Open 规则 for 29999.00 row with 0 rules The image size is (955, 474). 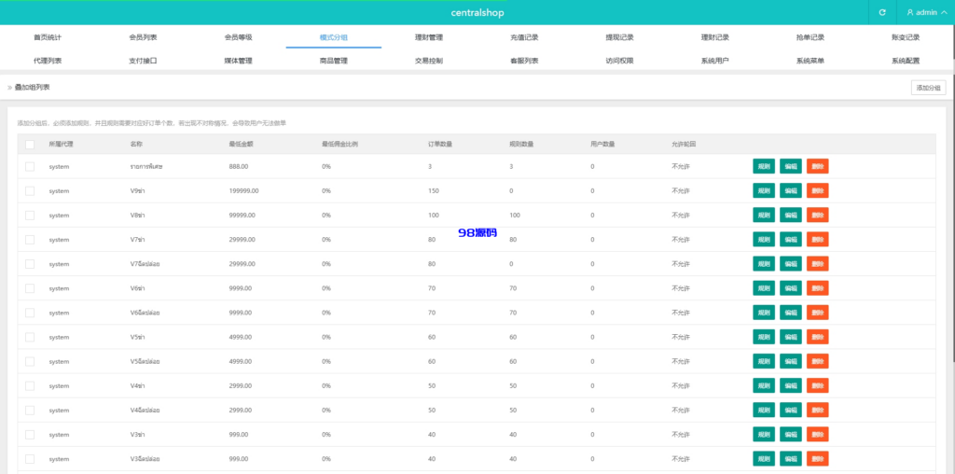(764, 264)
